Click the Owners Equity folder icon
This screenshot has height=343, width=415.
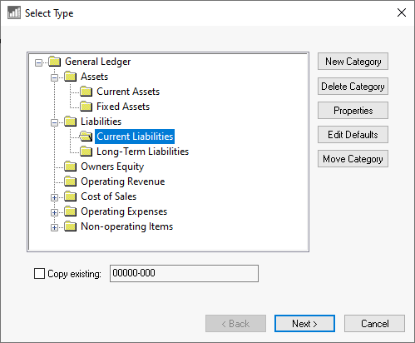pos(71,167)
